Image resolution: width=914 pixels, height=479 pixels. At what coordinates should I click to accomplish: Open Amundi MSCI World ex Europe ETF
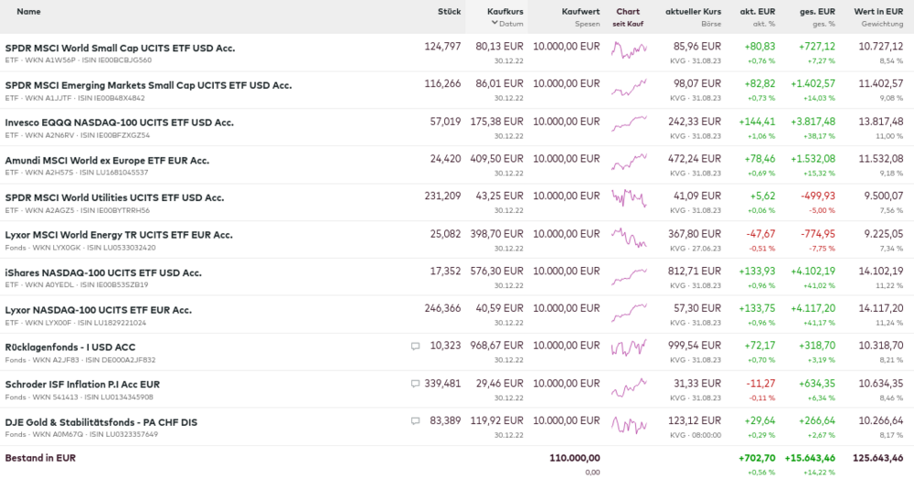coord(107,160)
